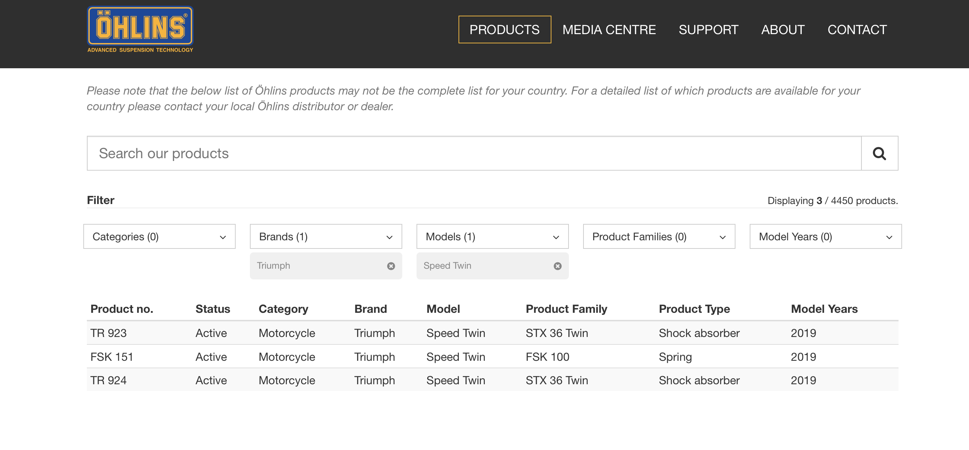Click FSK 100 product family cell

coord(547,357)
